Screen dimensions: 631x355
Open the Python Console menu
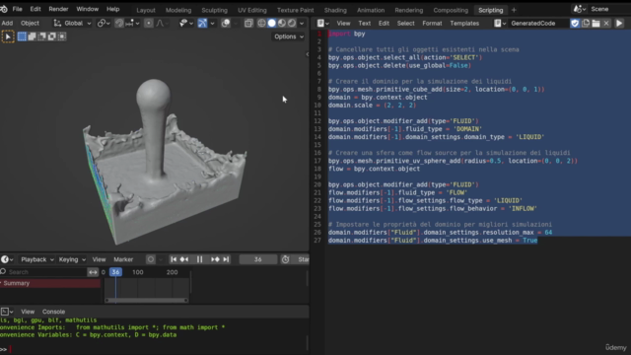(x=53, y=312)
